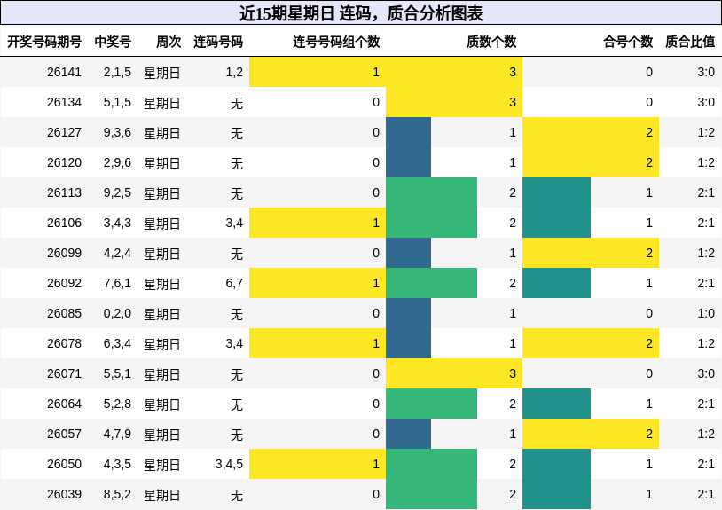Click issue number 26071

click(64, 373)
